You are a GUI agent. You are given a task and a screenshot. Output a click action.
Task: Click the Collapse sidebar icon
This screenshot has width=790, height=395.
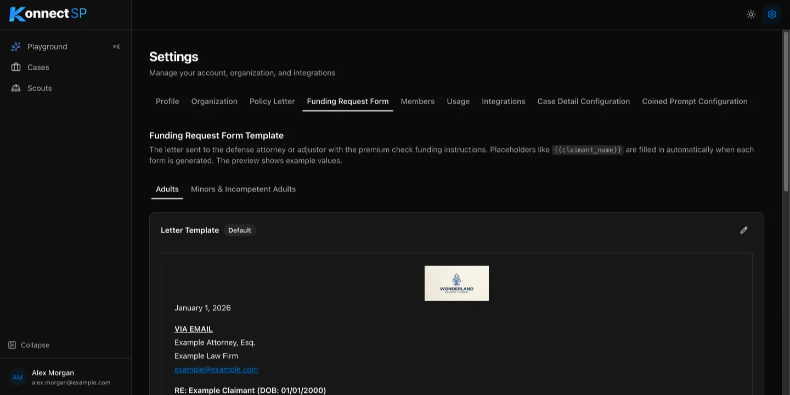12,345
